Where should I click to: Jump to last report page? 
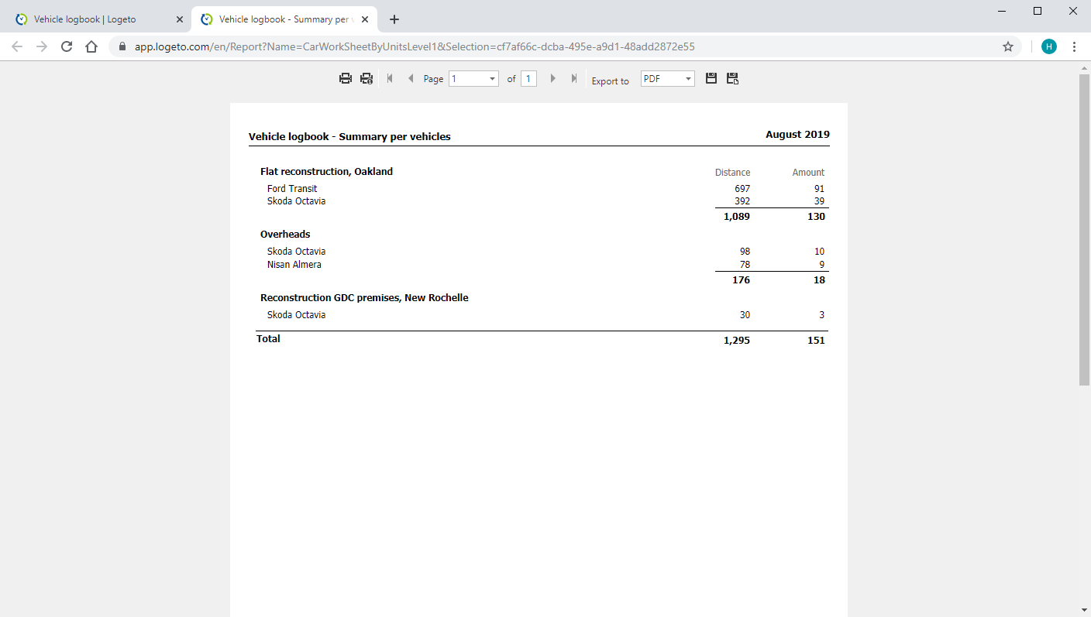click(574, 78)
